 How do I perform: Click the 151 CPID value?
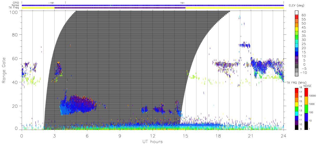pos(182,3)
